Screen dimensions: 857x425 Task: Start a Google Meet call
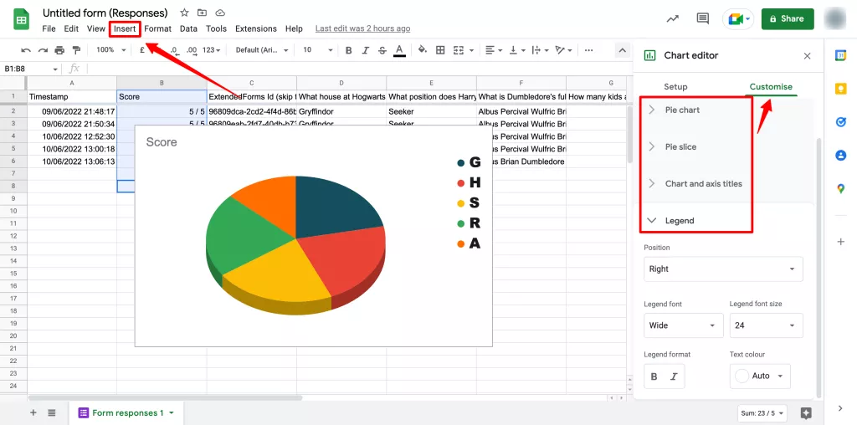738,18
